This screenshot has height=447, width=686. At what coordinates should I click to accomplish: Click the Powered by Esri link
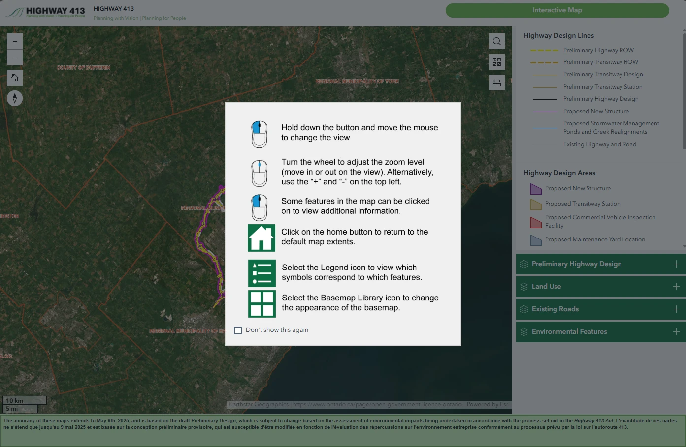[x=488, y=404]
